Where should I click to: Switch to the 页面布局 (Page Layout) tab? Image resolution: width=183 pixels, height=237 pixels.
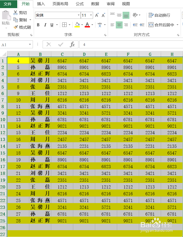(60, 4)
